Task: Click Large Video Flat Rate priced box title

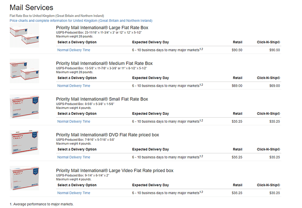Action: tap(115, 171)
